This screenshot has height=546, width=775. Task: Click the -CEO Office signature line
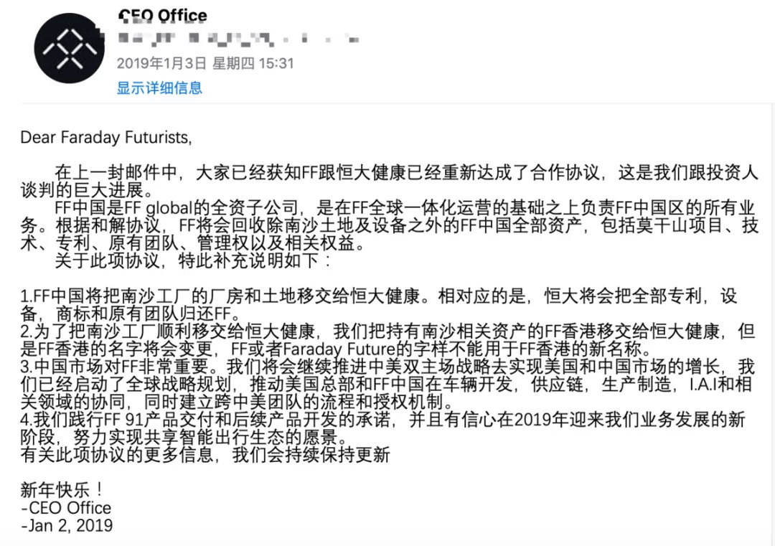click(x=66, y=508)
